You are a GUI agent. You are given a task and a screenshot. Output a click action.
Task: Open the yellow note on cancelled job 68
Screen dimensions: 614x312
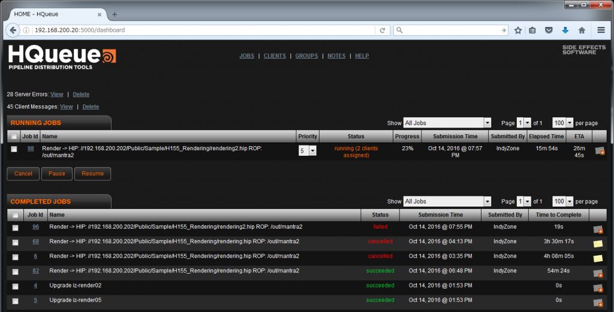click(598, 244)
